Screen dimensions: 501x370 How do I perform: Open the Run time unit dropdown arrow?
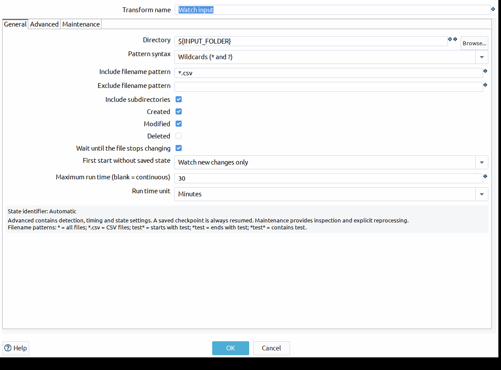(481, 194)
